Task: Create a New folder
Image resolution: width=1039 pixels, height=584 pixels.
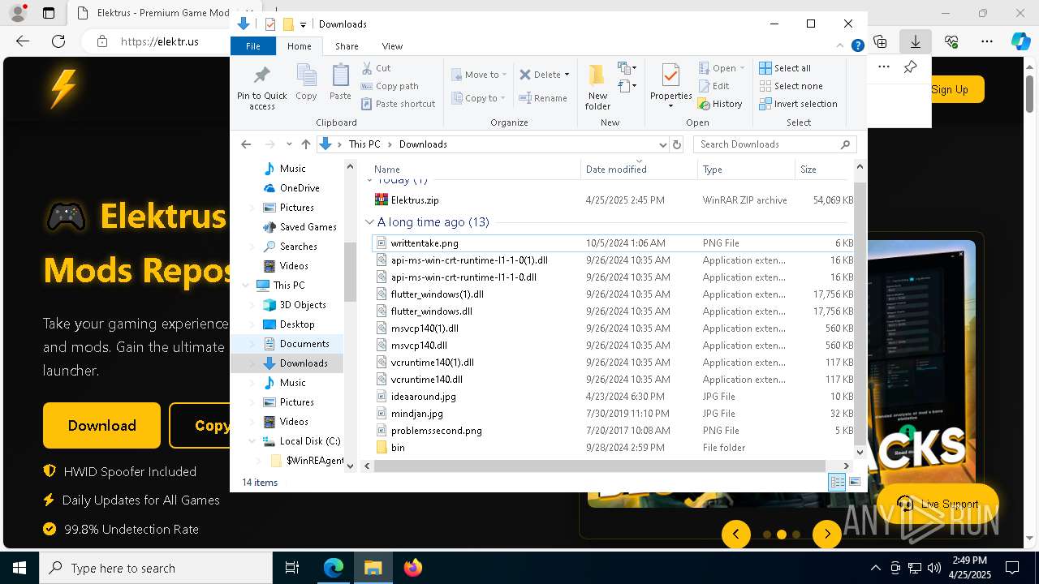Action: [x=597, y=87]
